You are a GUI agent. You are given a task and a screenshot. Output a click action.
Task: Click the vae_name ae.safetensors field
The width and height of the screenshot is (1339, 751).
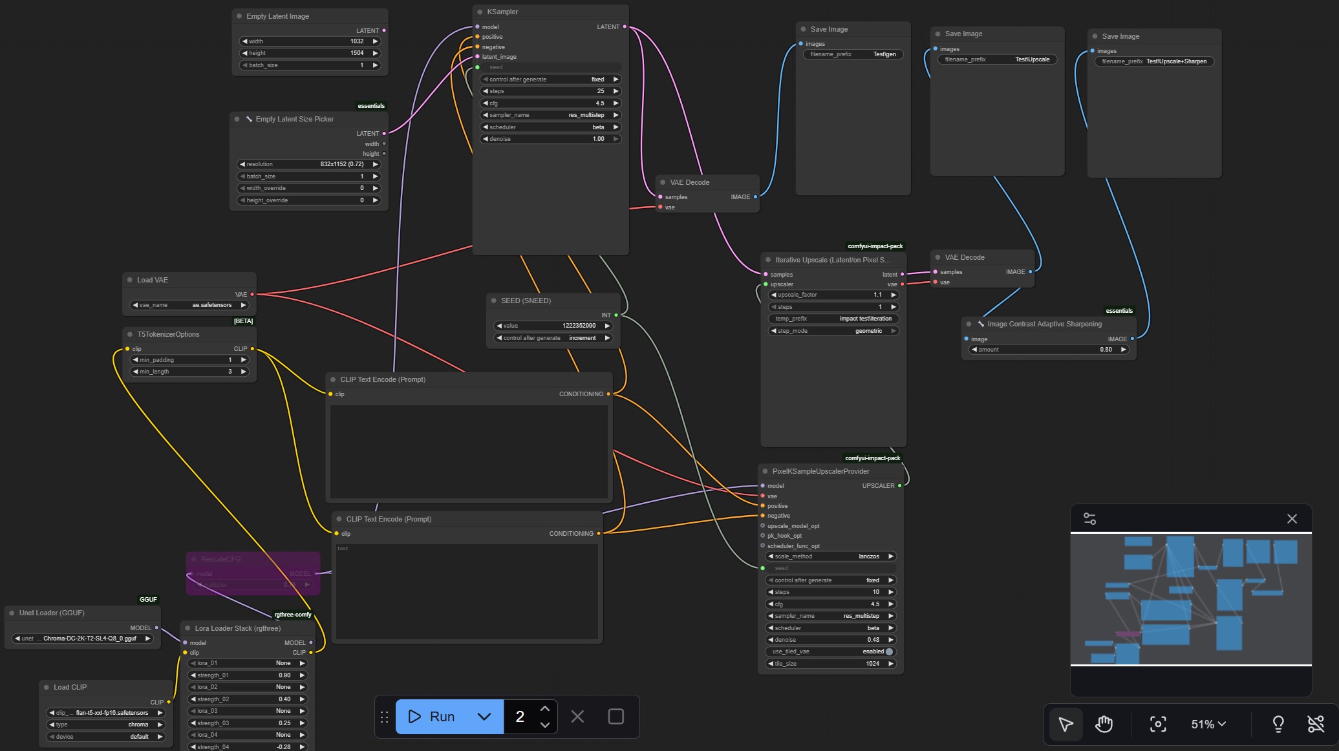(189, 305)
